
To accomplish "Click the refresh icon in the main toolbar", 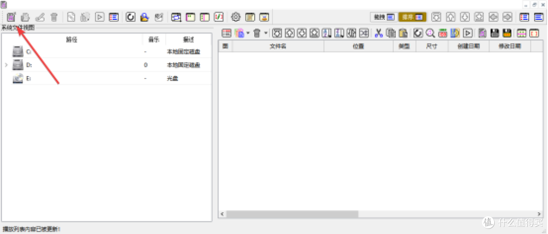I will [x=131, y=17].
